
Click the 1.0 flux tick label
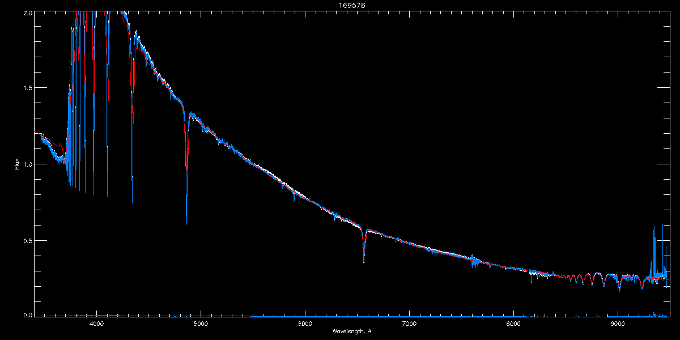click(x=27, y=164)
